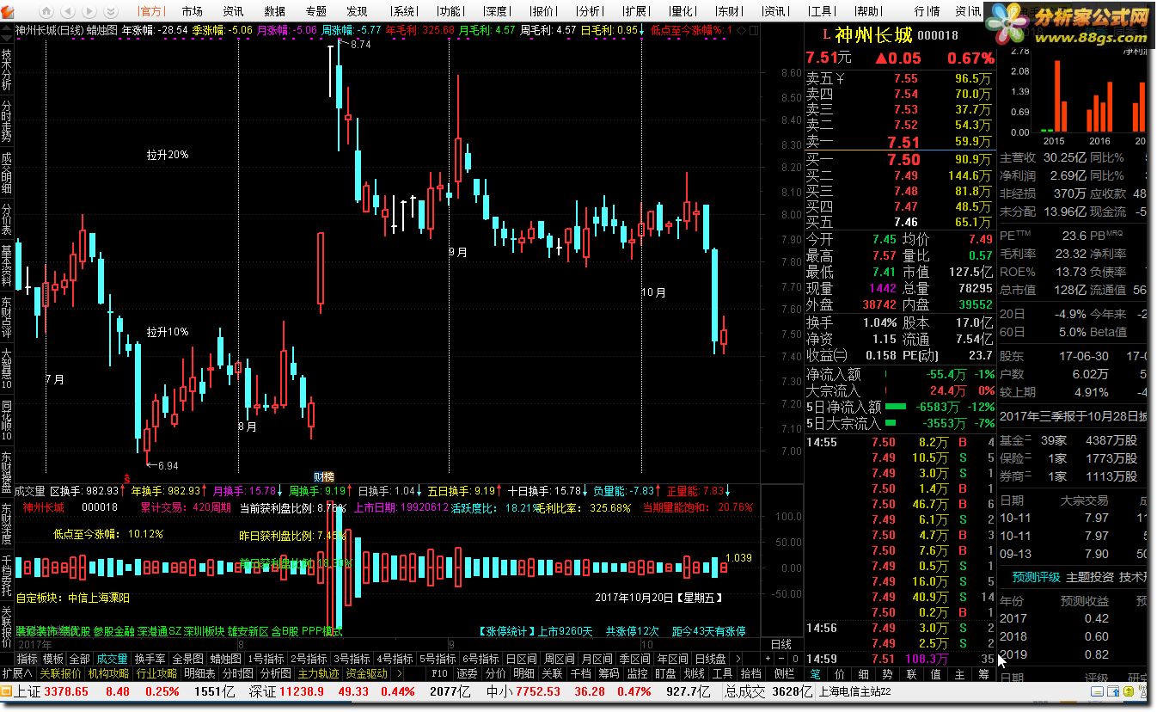The image size is (1157, 712).
Task: Switch to the 换手率 indicator tab
Action: (150, 659)
